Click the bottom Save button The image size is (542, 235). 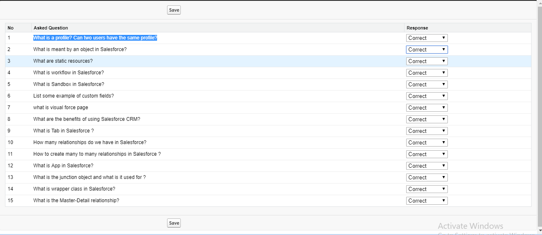tap(174, 223)
